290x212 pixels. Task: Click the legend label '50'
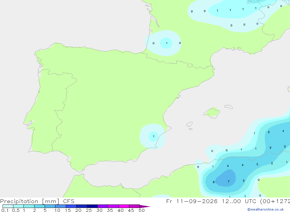[142, 210]
